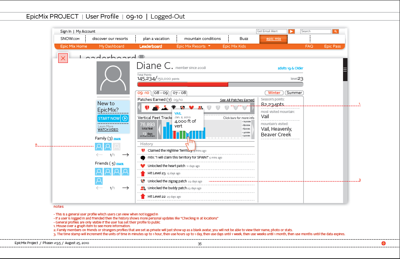Click previous-page arrow under Family avatars
Image resolution: width=400 pixels, height=259 pixels.
click(x=99, y=155)
